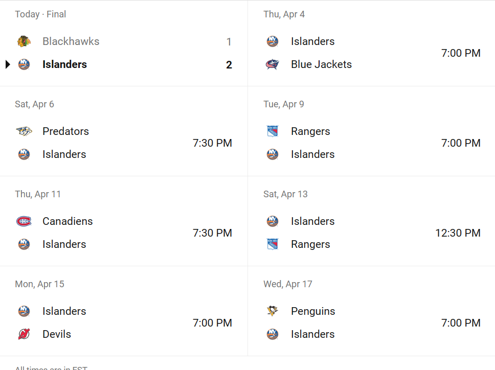Select the Predators team name

coord(65,131)
